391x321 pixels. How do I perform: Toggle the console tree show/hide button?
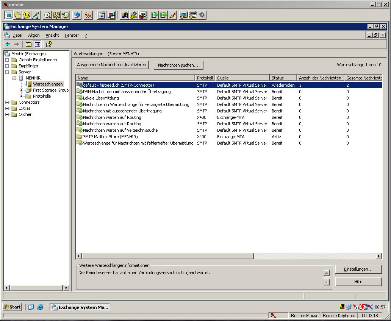(37, 44)
